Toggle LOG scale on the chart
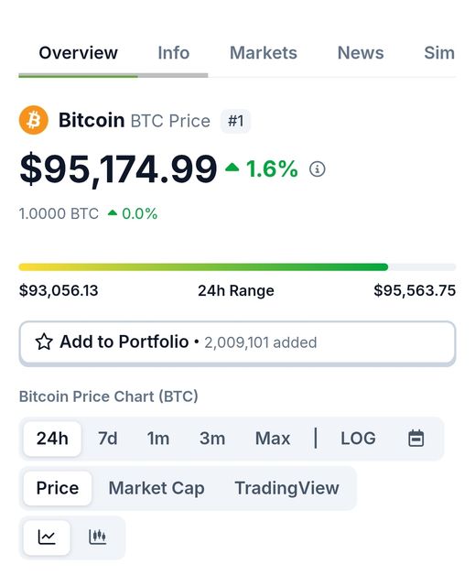The image size is (475, 586). point(358,438)
